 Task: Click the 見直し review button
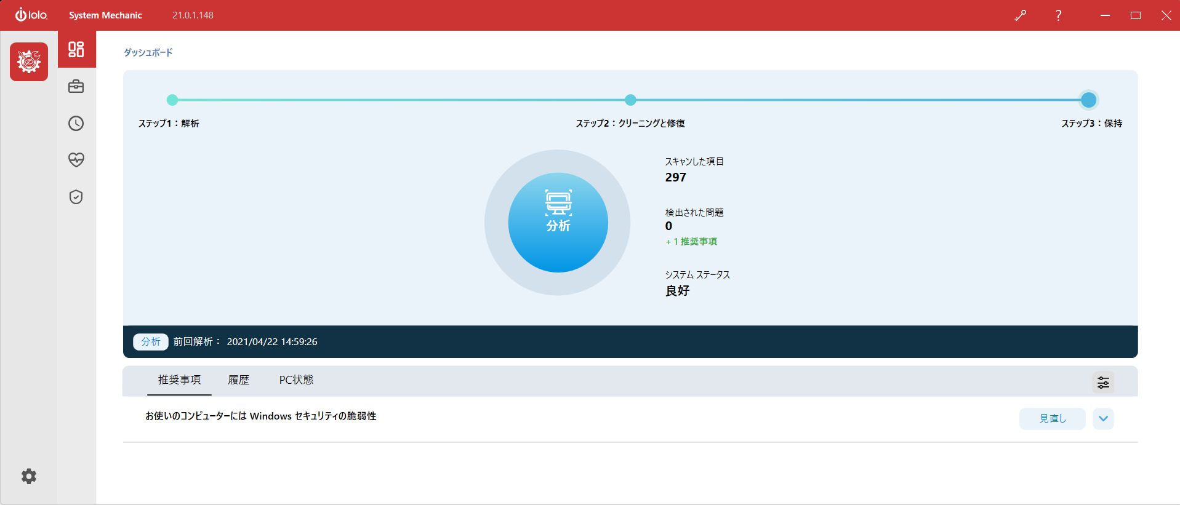point(1052,418)
